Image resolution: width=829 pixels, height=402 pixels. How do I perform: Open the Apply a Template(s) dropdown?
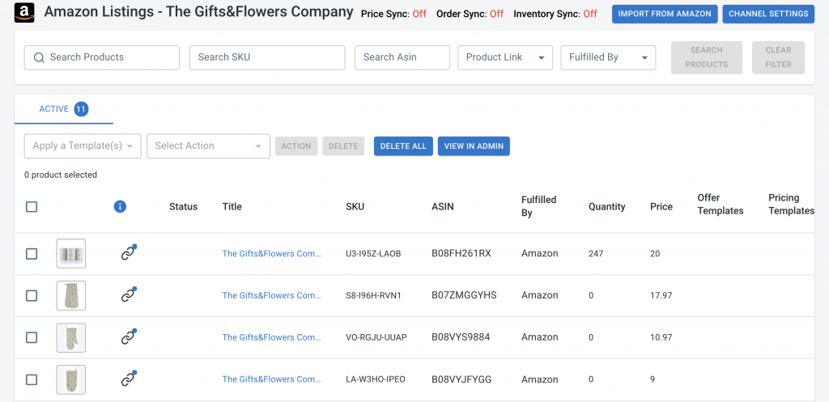[83, 146]
